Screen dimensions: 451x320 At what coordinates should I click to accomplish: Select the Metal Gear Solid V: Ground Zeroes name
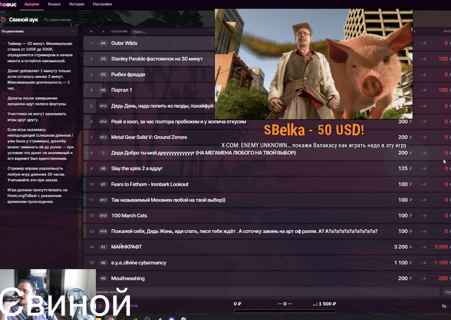click(x=149, y=137)
